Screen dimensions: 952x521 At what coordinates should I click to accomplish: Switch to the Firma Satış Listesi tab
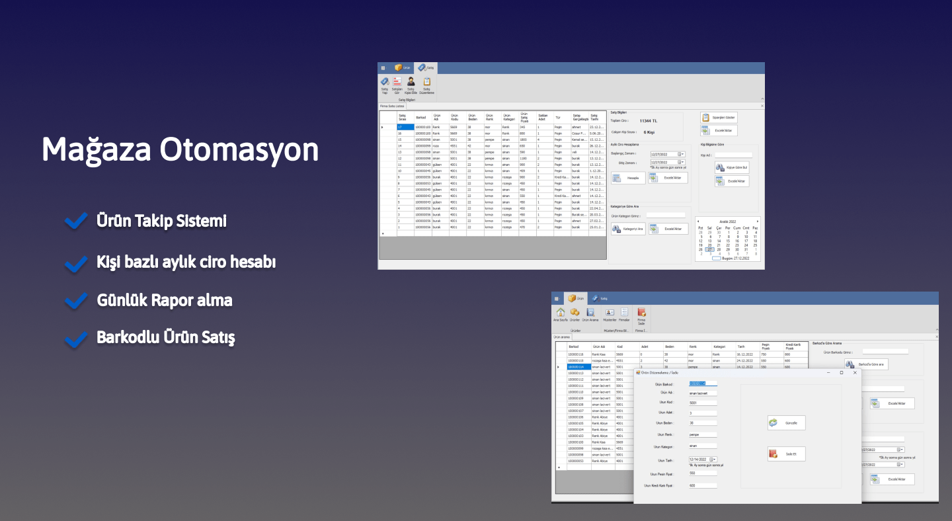(392, 106)
